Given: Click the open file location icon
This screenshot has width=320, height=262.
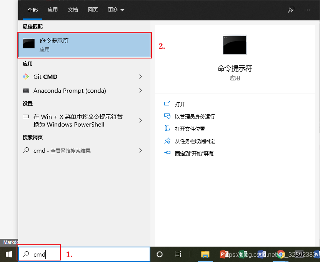Looking at the screenshot, I should (x=167, y=128).
